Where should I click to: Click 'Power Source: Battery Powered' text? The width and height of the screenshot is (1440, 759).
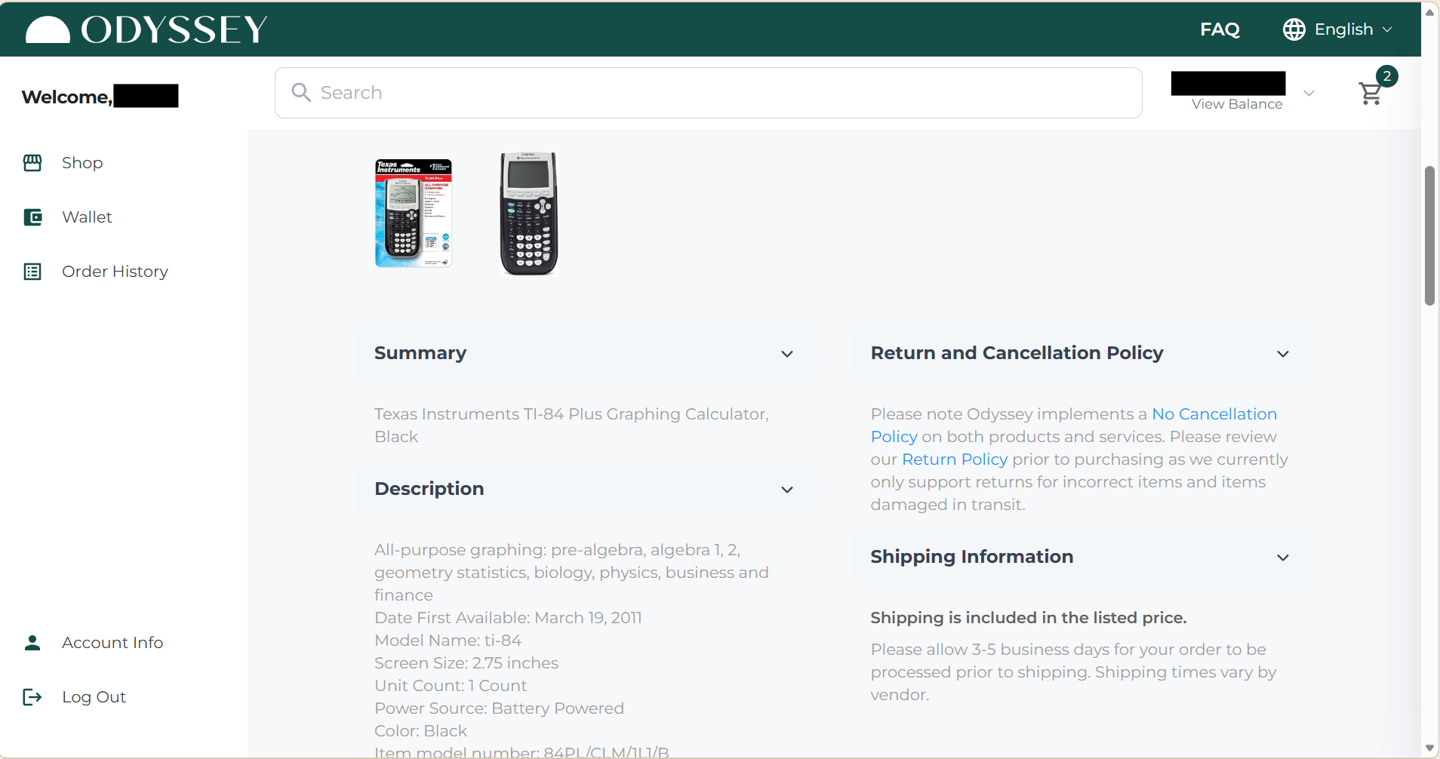[x=499, y=708]
